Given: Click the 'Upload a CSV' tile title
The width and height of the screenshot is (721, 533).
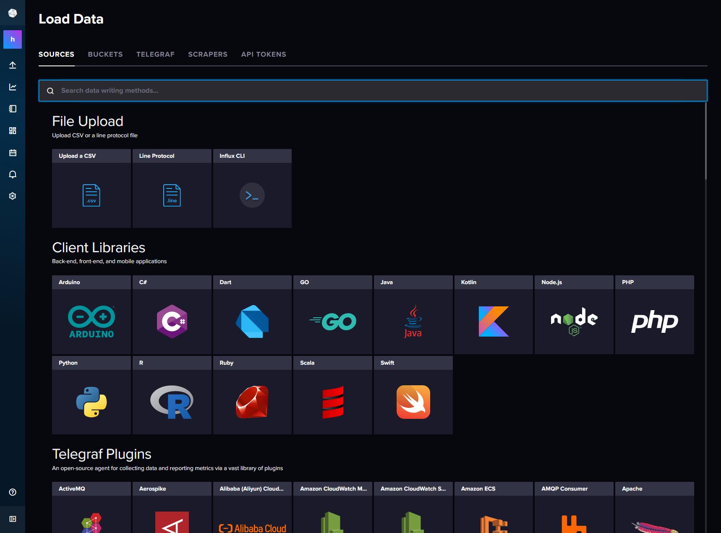Looking at the screenshot, I should pos(77,156).
